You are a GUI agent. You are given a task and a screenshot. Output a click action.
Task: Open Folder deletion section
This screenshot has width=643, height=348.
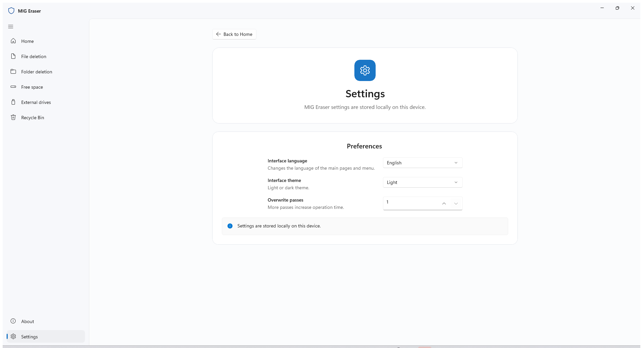click(x=46, y=72)
